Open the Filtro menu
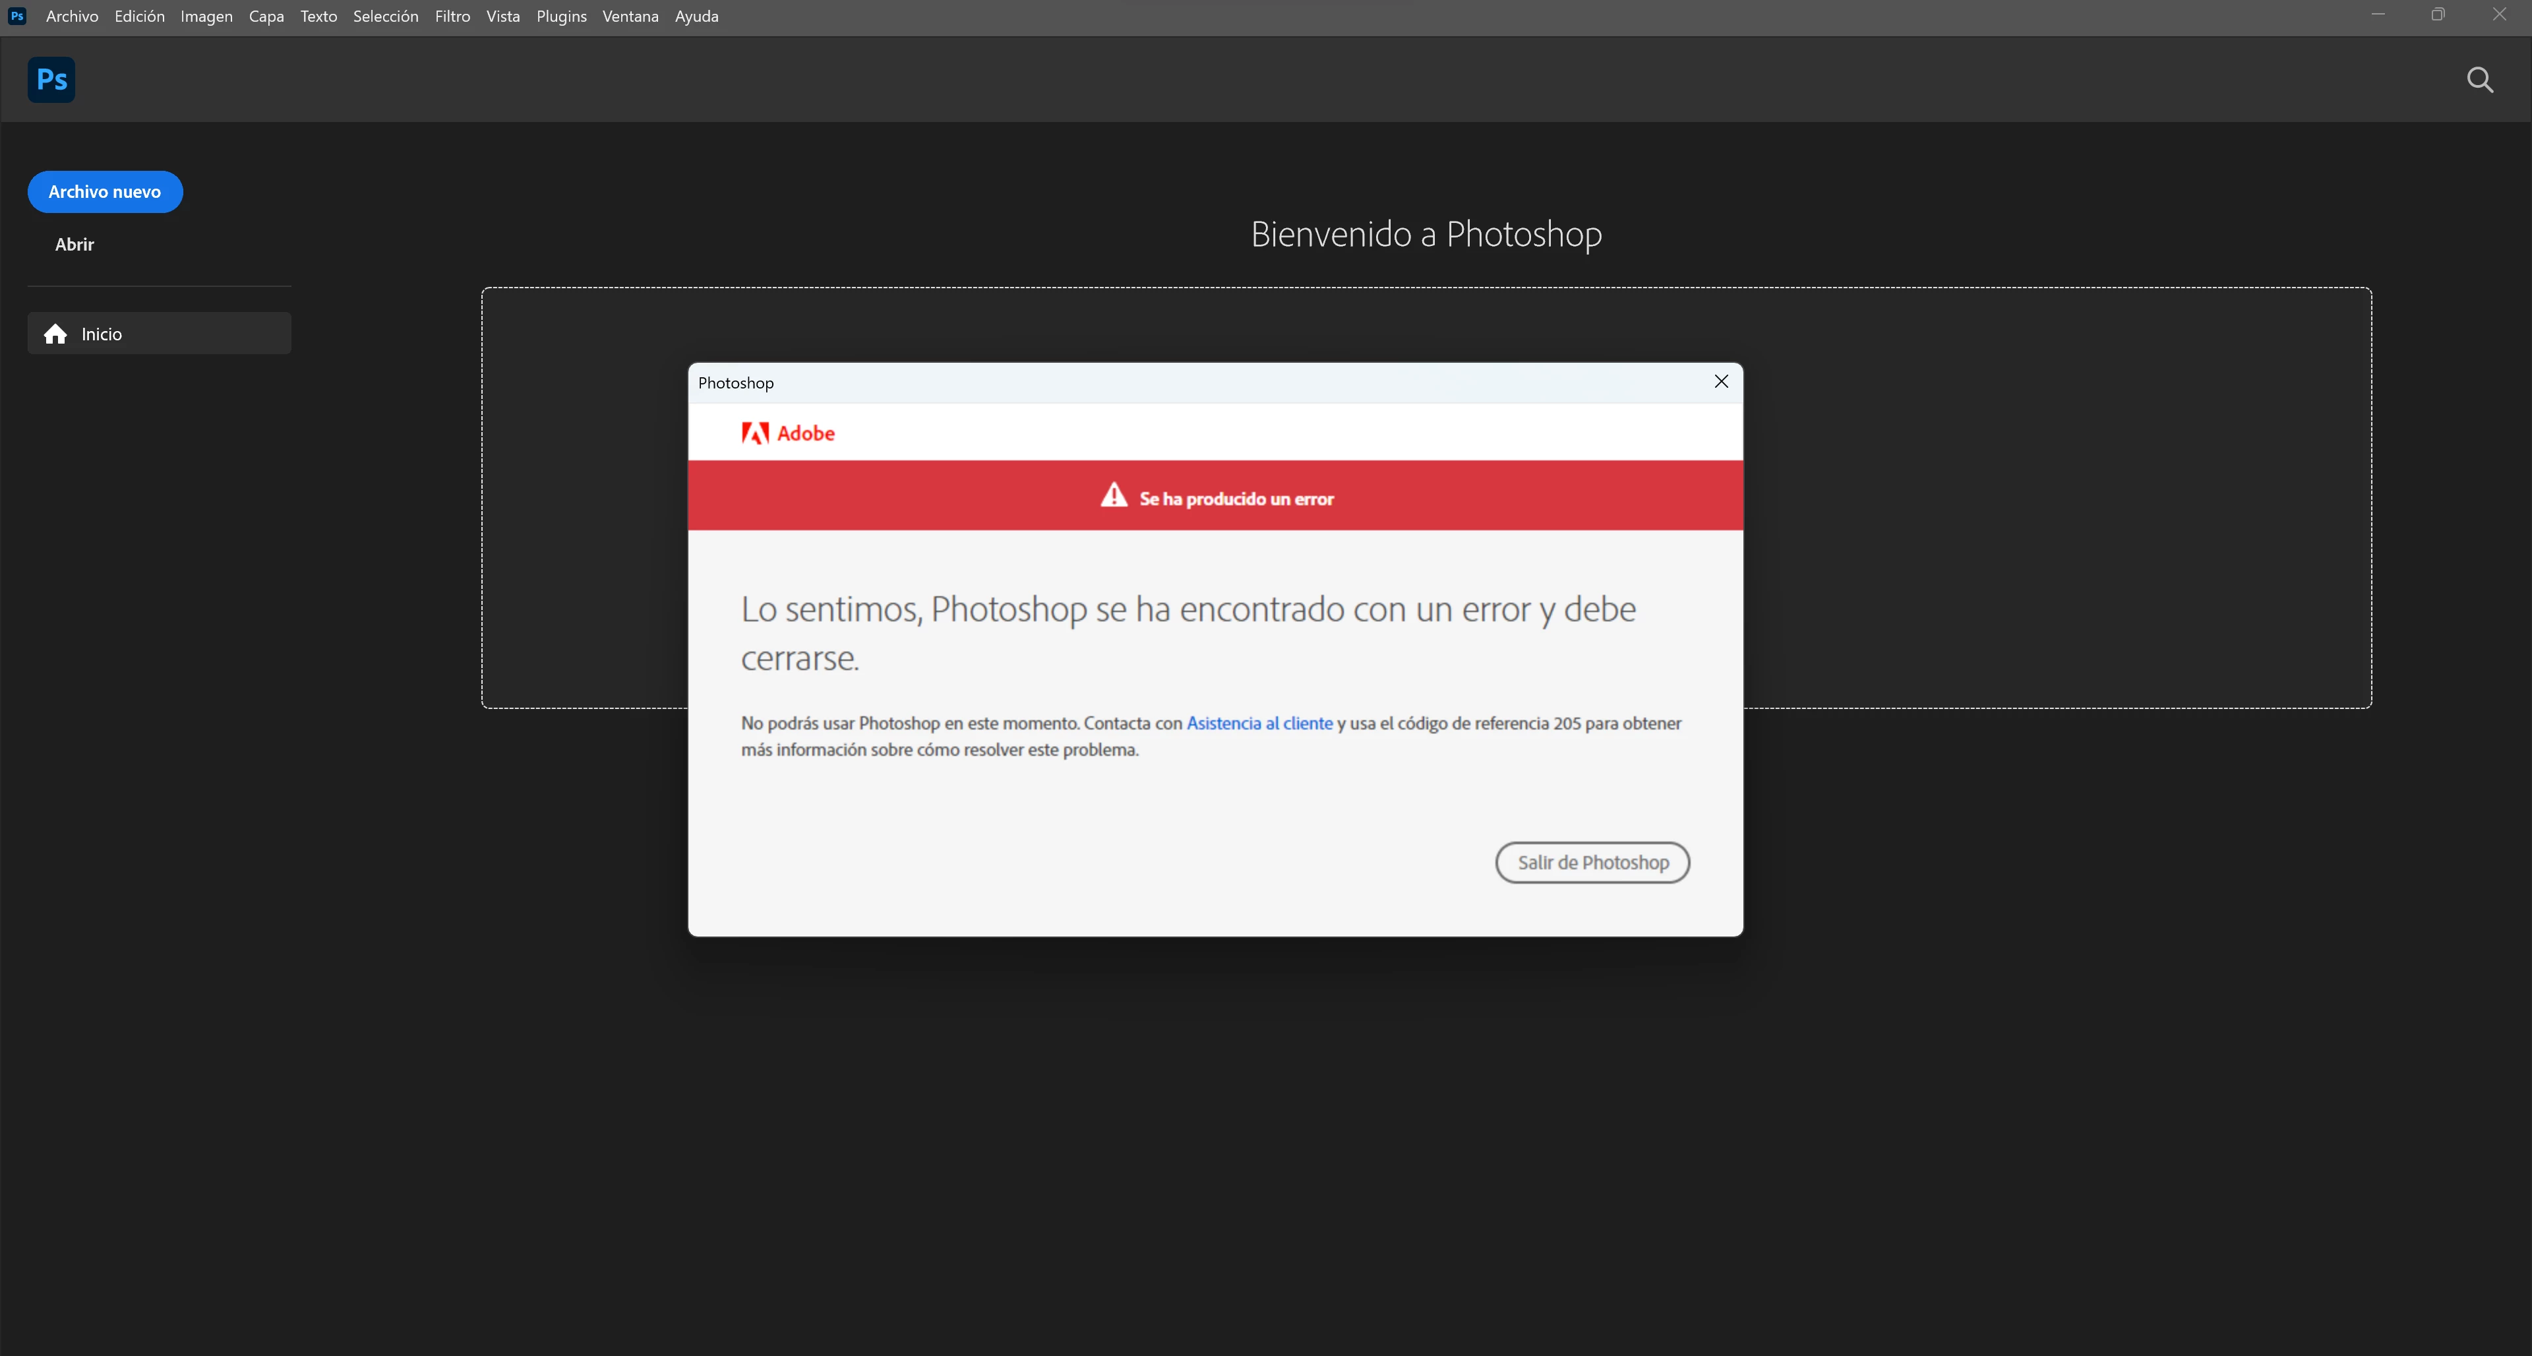 [x=452, y=16]
